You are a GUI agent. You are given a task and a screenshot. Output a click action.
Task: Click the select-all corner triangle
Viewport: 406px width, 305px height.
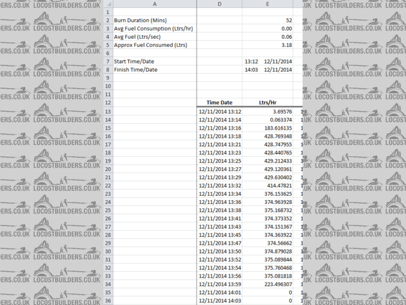click(x=108, y=4)
